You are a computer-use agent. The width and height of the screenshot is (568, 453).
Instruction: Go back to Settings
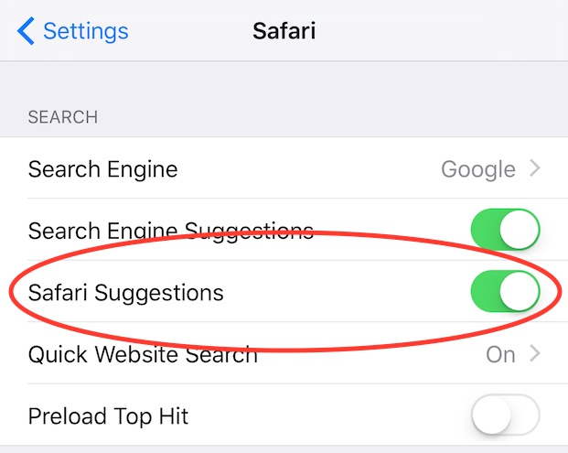73,31
